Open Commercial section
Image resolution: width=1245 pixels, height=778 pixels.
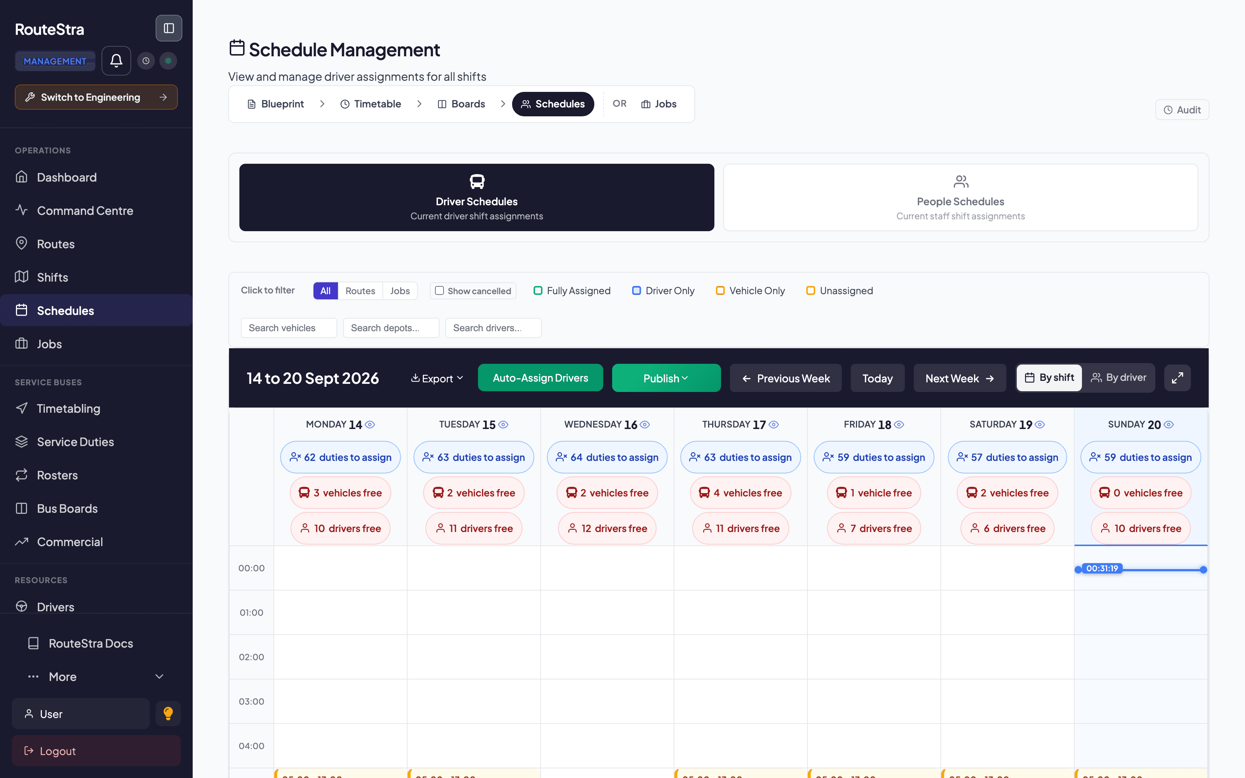(96, 542)
